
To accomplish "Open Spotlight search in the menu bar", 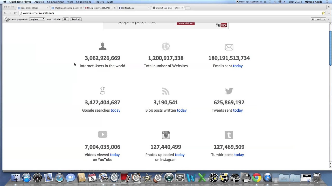I will 327,2.
